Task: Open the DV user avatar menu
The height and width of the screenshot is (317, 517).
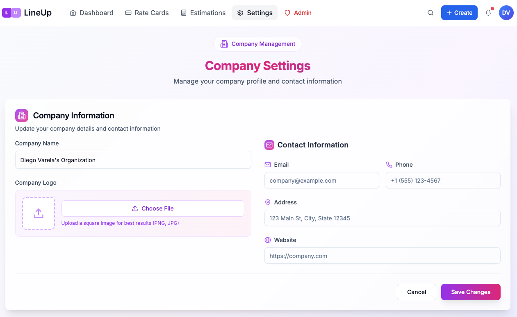Action: [506, 13]
